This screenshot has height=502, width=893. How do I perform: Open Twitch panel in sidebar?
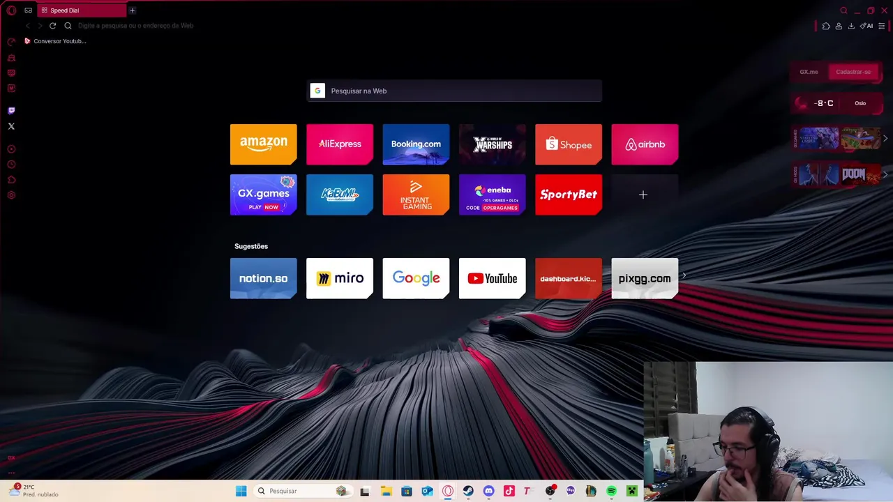point(11,110)
